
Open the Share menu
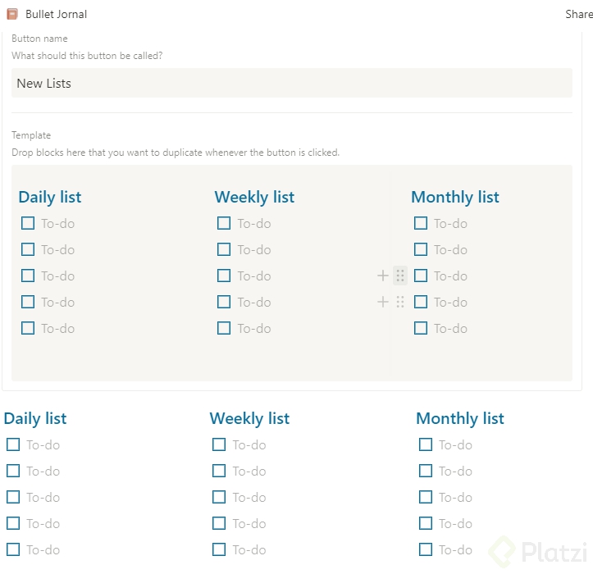pos(578,14)
